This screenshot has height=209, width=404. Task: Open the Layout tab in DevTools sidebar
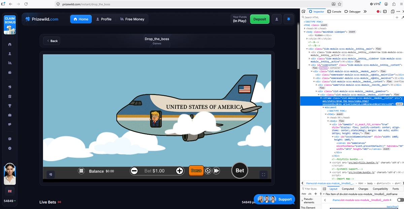333,189
